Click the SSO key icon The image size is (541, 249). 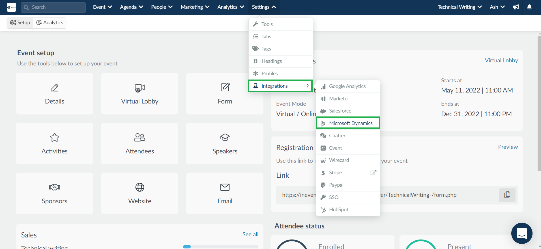pyautogui.click(x=323, y=197)
